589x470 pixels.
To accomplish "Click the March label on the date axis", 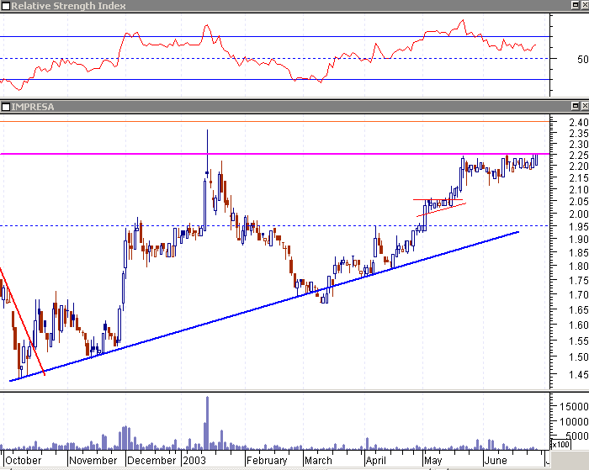I will (x=318, y=460).
